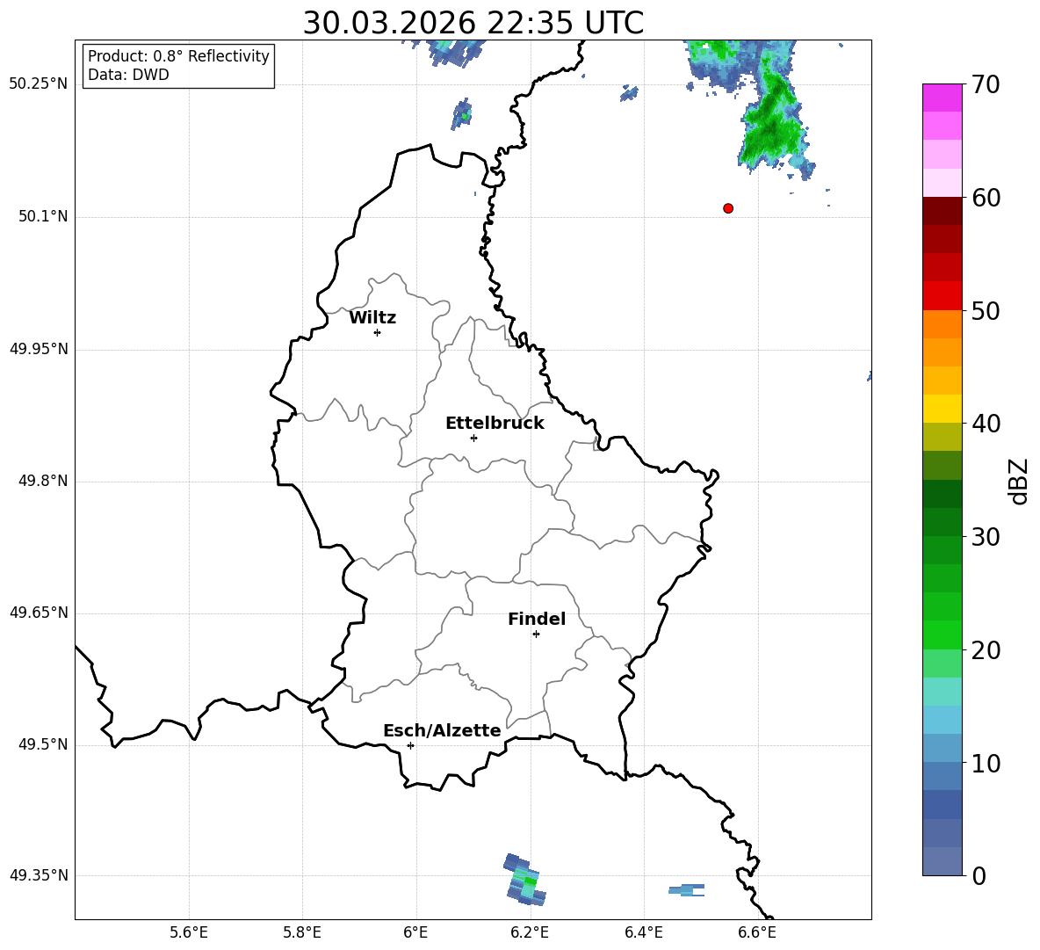Click the colorbar tick label 10

(986, 763)
